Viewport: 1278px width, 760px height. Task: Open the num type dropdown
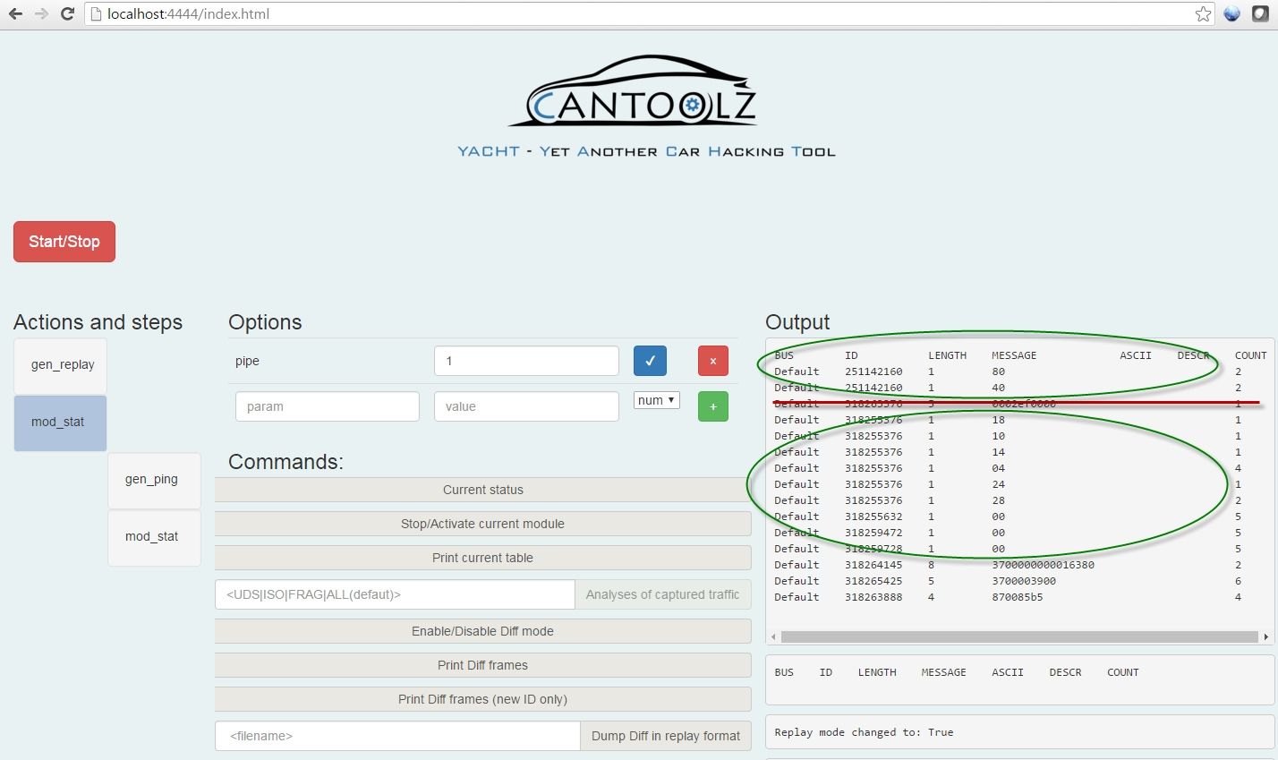click(x=657, y=400)
